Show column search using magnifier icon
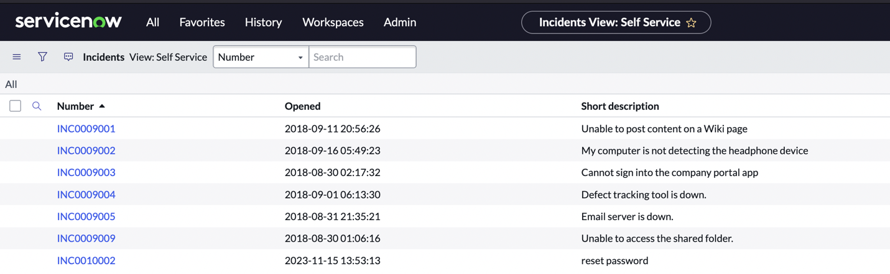 pyautogui.click(x=37, y=106)
